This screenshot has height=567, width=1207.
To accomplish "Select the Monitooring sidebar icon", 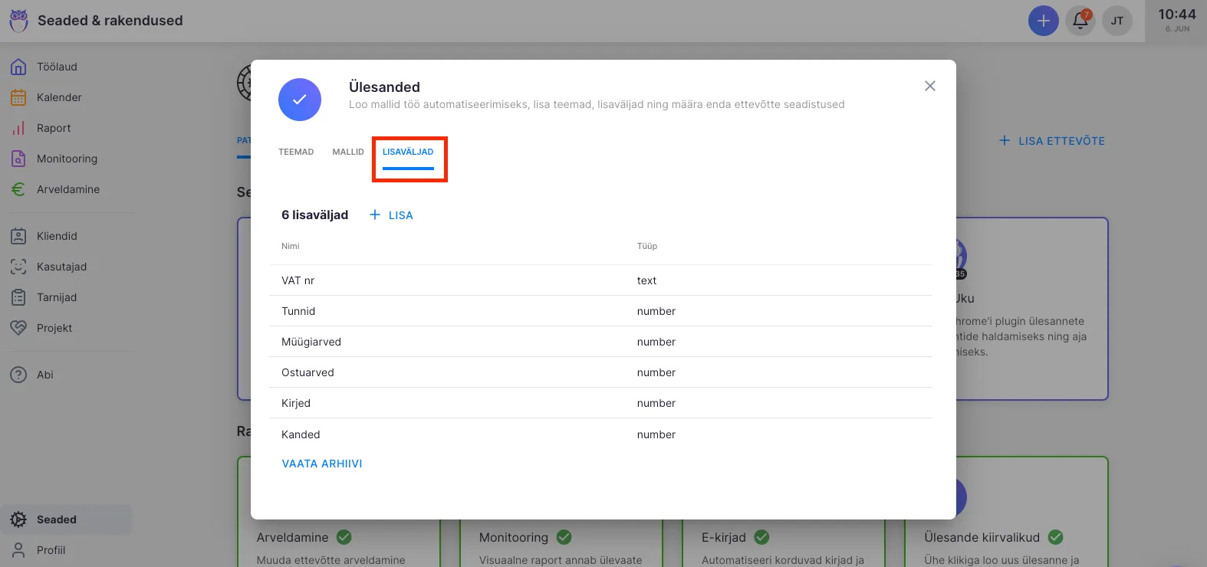I will (x=18, y=159).
